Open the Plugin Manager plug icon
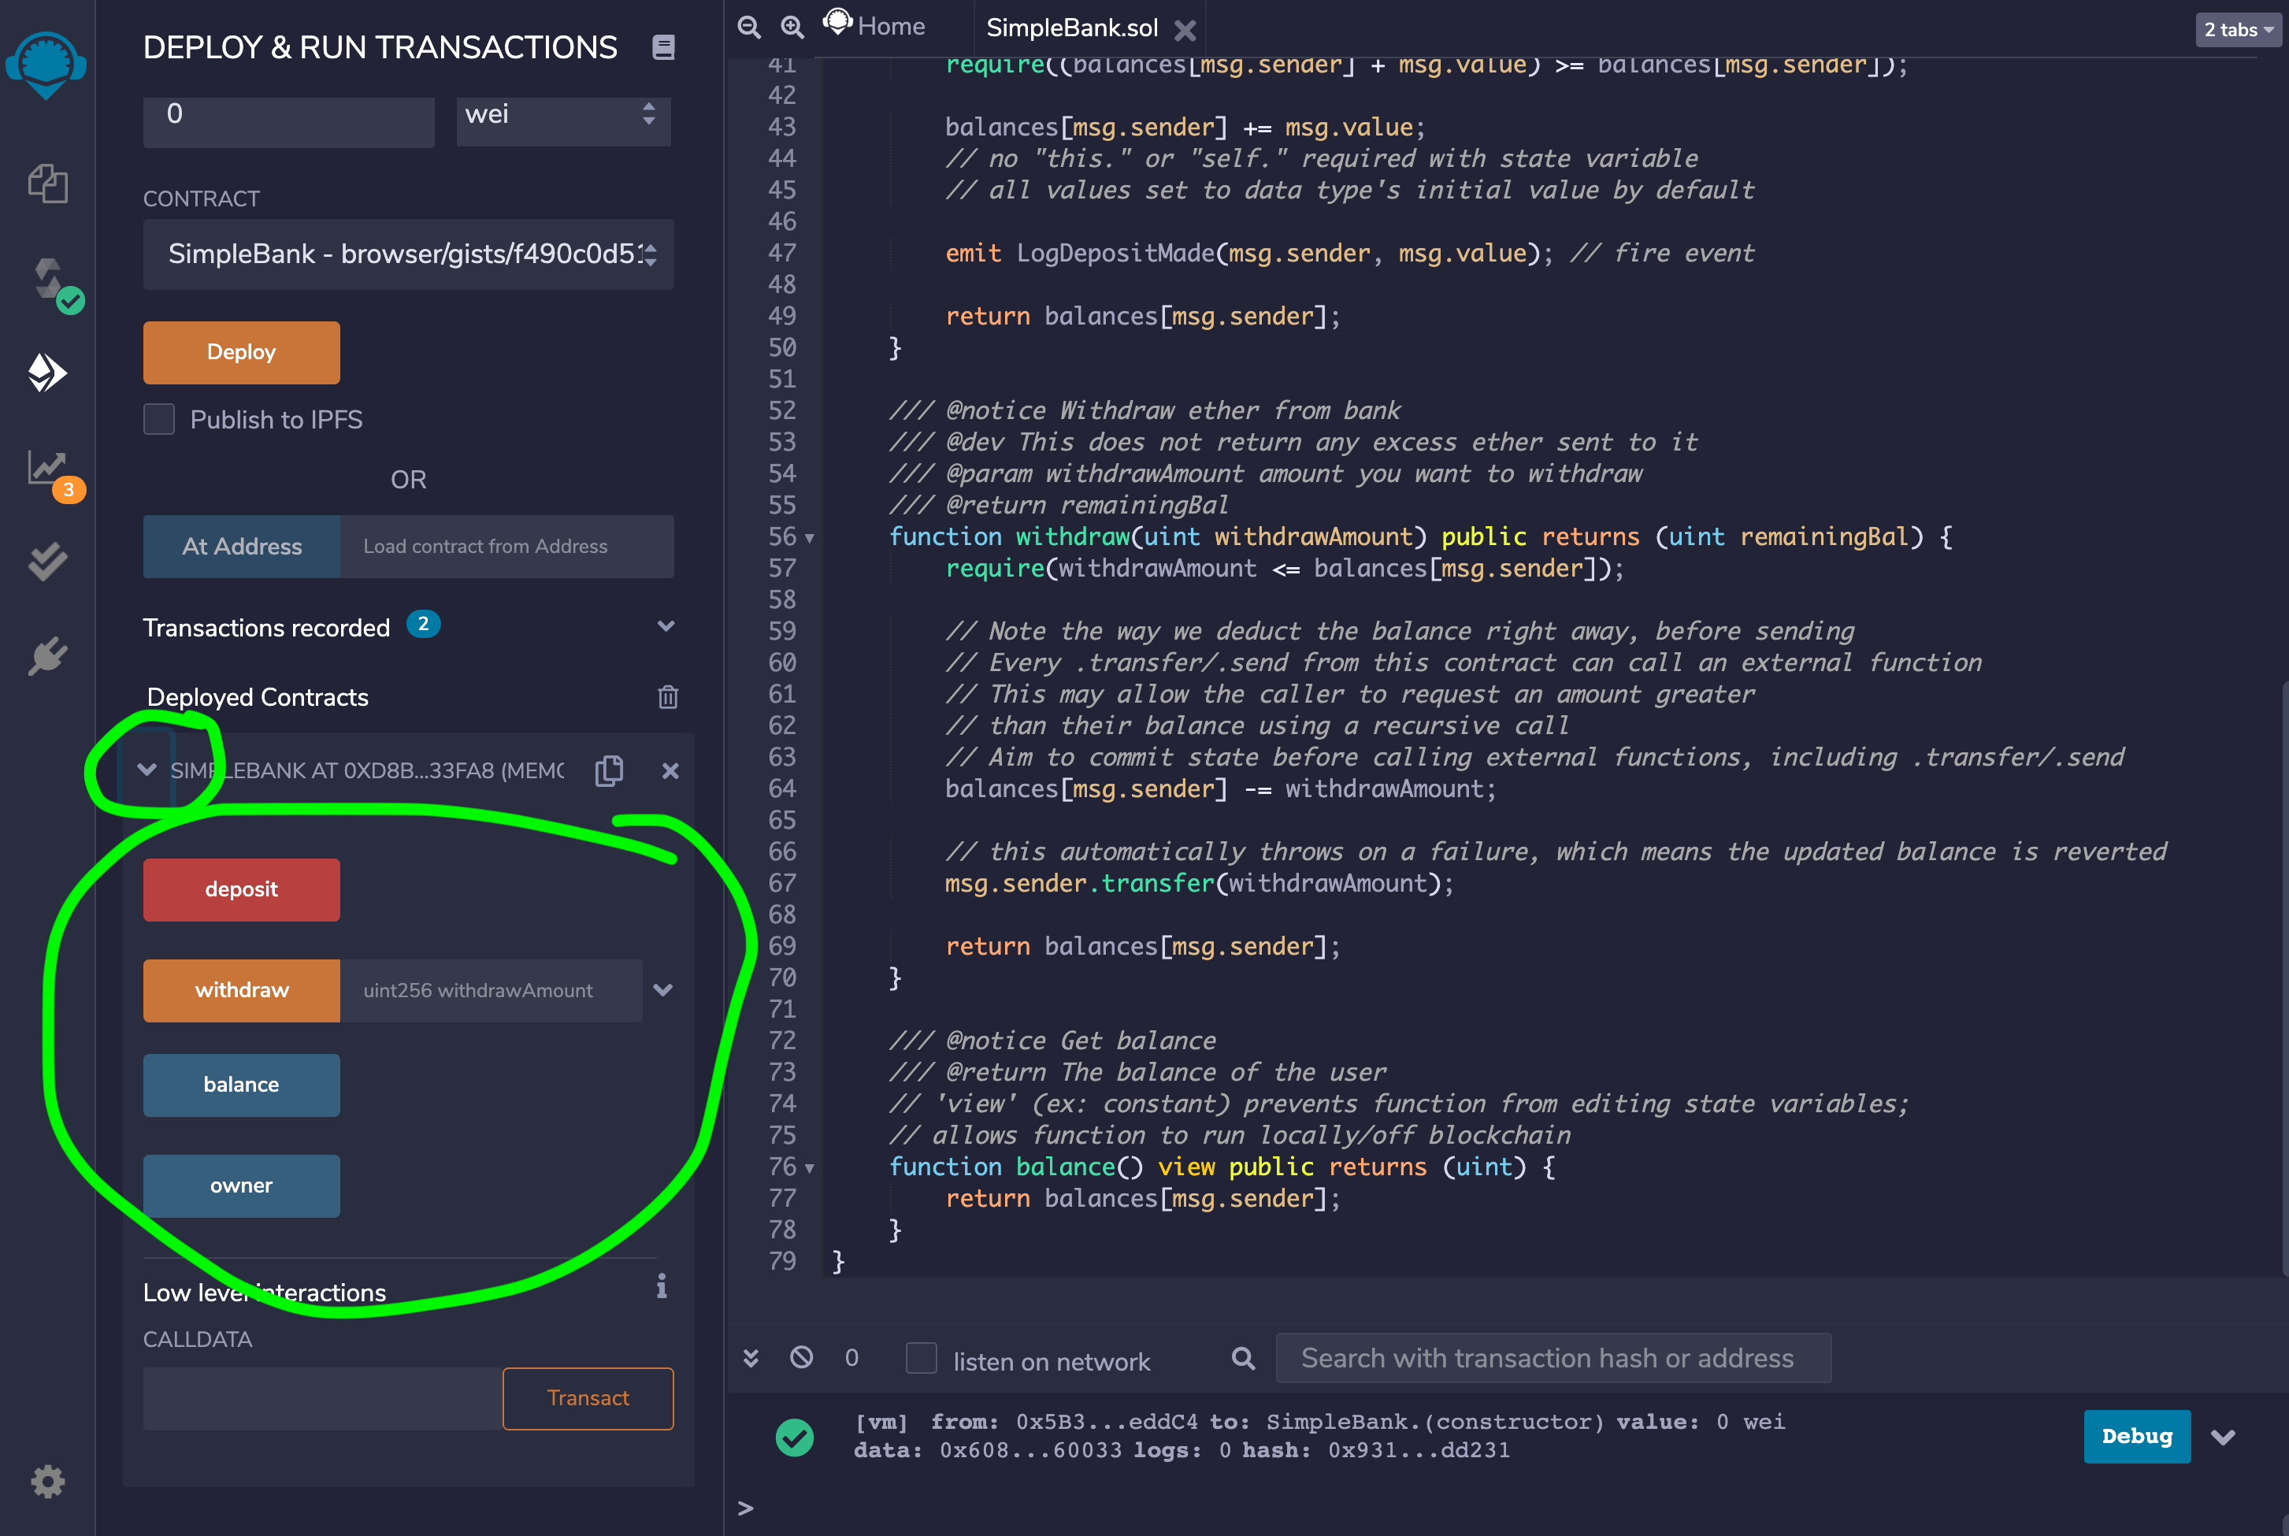Screen dimensions: 2289x1536 47,655
